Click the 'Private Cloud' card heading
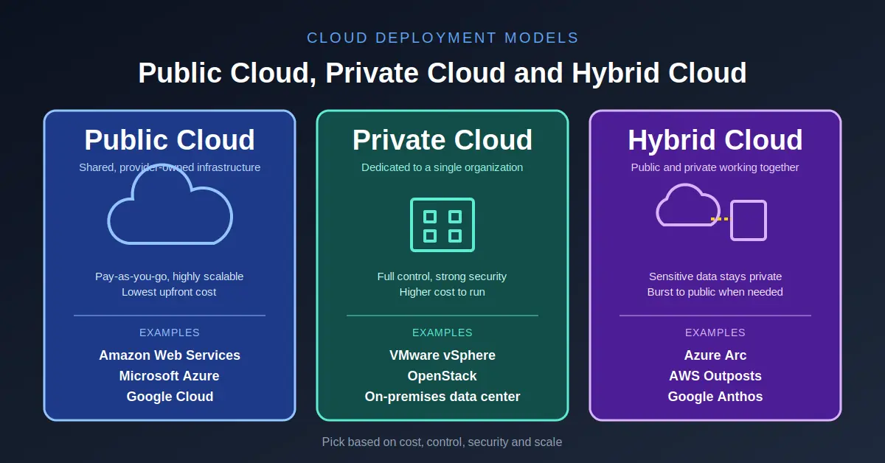The image size is (885, 463). pos(442,140)
